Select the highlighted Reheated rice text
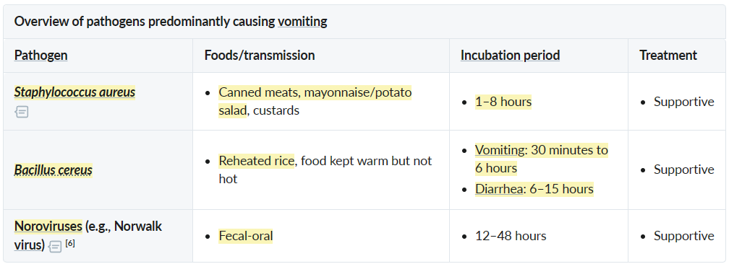Image resolution: width=729 pixels, height=264 pixels. pos(256,161)
